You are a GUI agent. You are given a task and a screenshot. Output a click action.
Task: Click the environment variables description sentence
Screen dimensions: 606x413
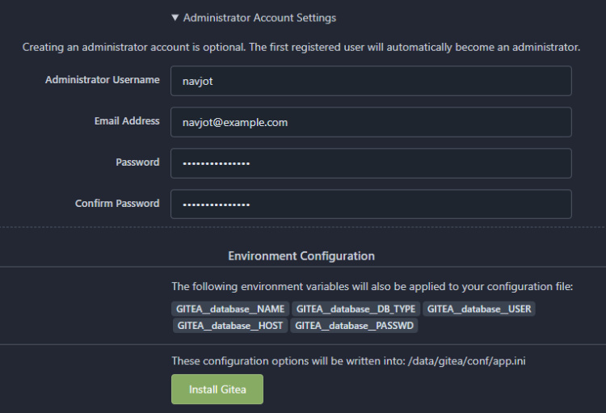pyautogui.click(x=372, y=287)
